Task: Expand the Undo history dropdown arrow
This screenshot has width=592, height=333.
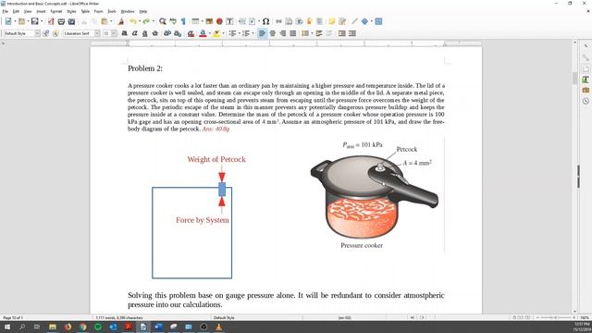Action: pos(140,21)
